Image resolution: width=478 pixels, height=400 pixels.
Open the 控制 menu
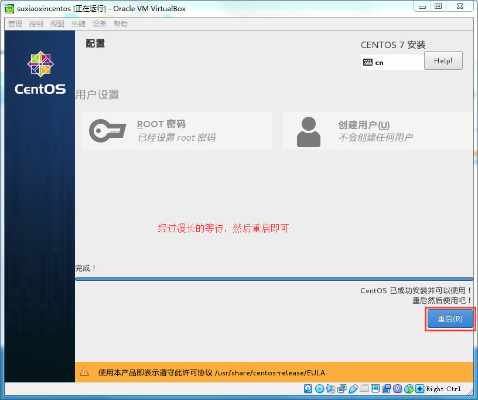pos(36,24)
